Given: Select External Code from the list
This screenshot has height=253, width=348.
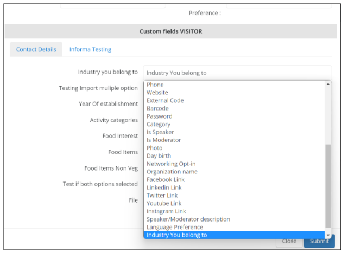Looking at the screenshot, I should (165, 100).
